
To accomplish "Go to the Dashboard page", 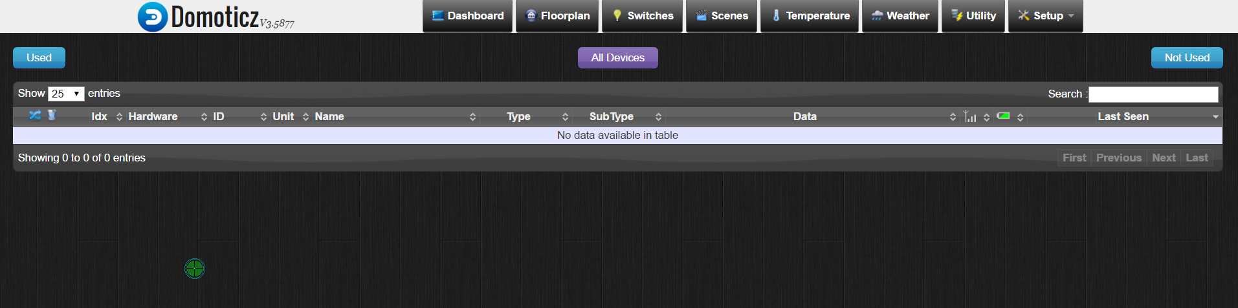I will click(467, 16).
